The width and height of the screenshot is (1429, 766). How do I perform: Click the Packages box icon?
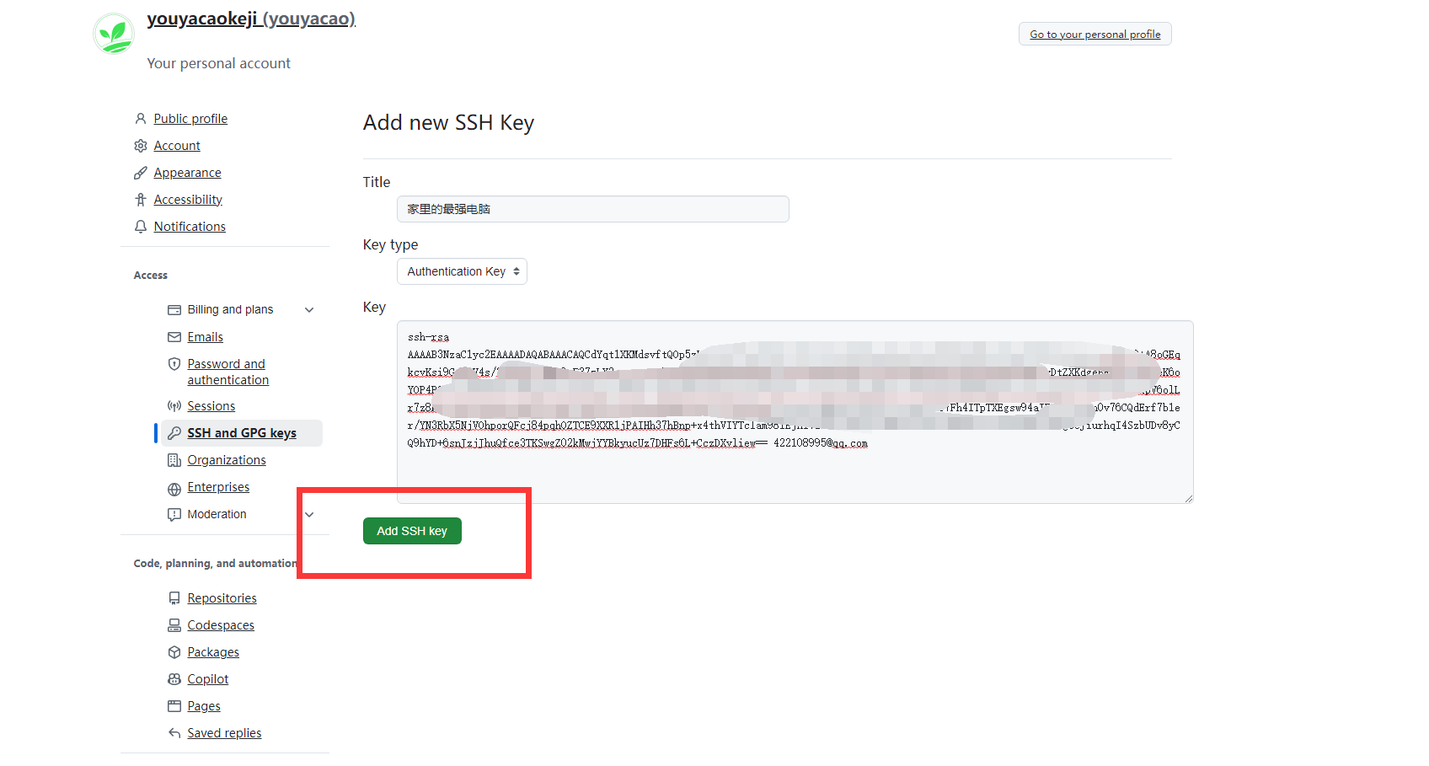174,651
